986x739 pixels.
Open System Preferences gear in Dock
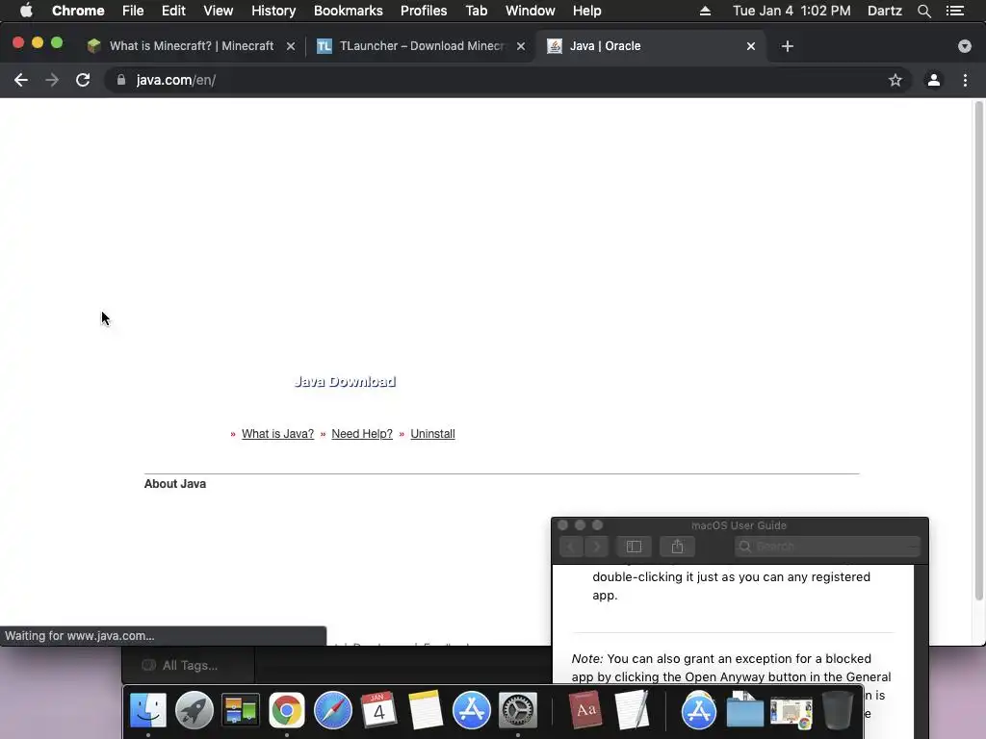point(517,710)
